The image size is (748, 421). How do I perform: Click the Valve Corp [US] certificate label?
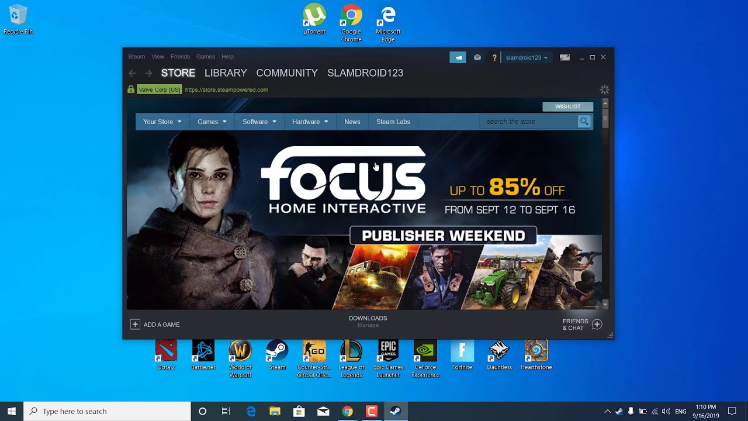pyautogui.click(x=160, y=89)
